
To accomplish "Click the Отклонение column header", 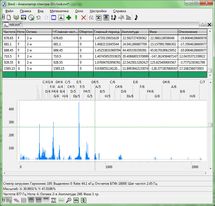I will coord(192,32).
